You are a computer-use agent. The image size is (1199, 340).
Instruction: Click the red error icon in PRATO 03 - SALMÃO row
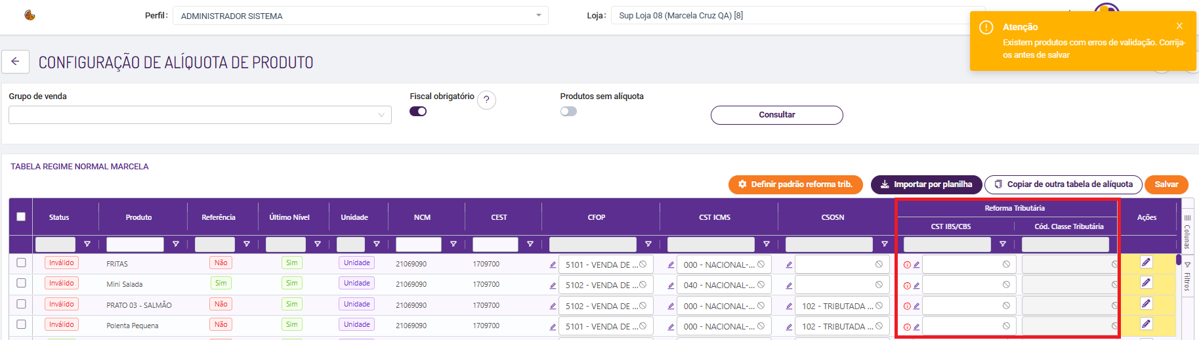907,306
